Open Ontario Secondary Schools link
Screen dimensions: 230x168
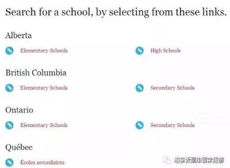pos(172,125)
